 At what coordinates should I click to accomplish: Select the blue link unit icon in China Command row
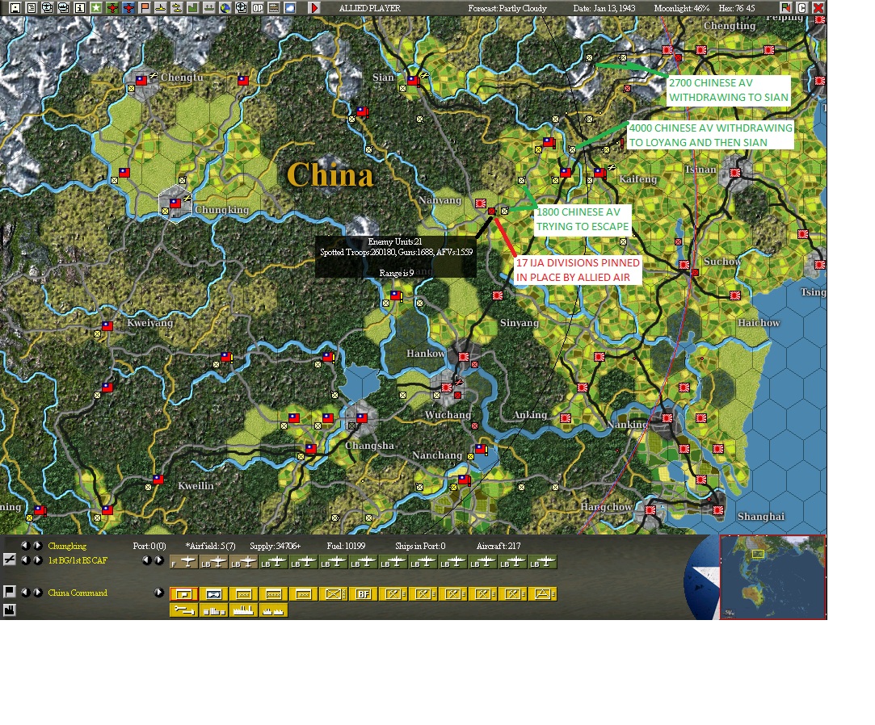point(214,594)
